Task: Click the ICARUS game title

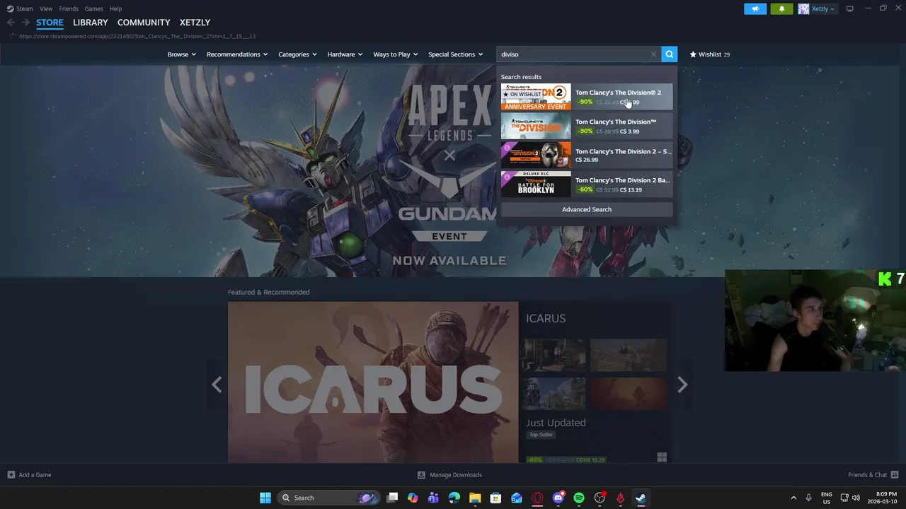Action: [x=546, y=319]
